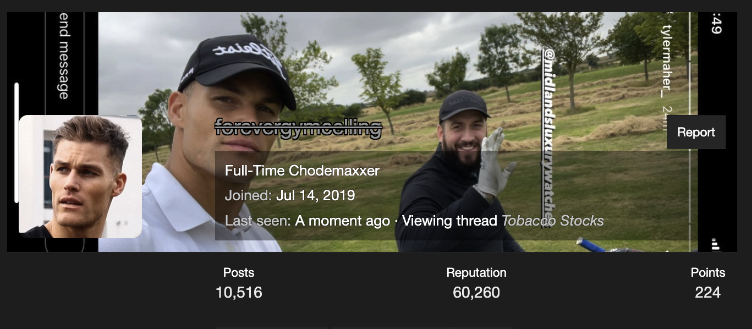Viewport: 752px width, 329px height.
Task: Click the Report button
Action: coord(696,132)
